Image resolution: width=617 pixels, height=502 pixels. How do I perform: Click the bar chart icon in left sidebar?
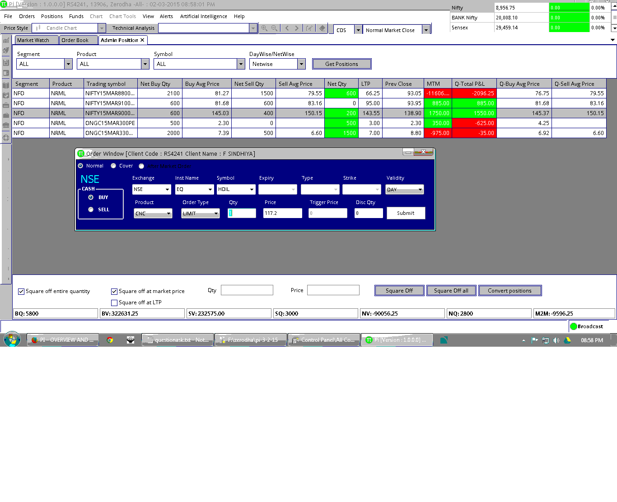(6, 41)
